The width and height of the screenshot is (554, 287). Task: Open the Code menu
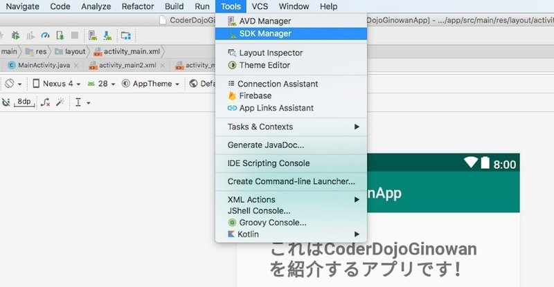[60, 6]
